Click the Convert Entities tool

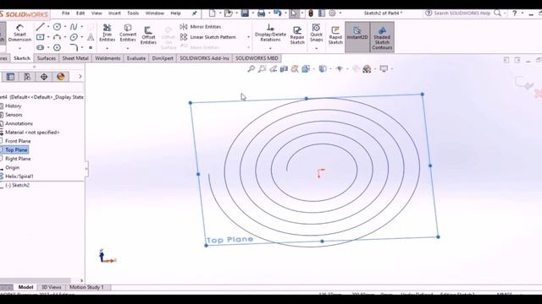coord(128,33)
